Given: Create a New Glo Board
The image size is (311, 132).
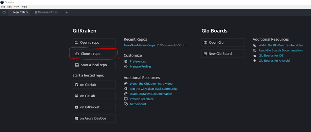Looking at the screenshot, I should (223, 54).
